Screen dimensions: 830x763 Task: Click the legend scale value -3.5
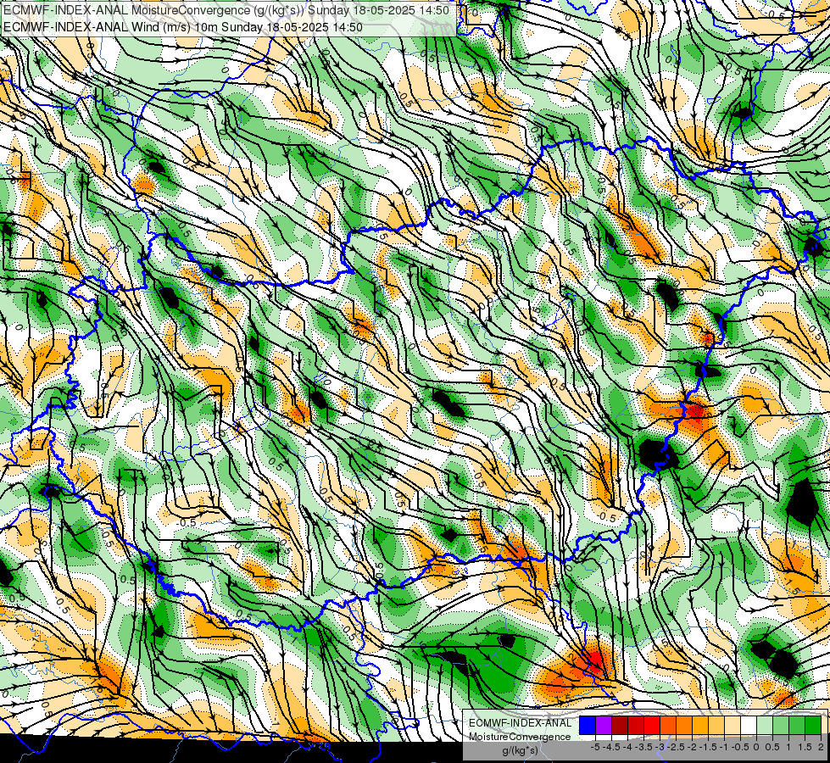pyautogui.click(x=643, y=747)
